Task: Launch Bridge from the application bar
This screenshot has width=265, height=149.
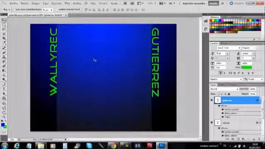Action: pyautogui.click(x=125, y=3)
